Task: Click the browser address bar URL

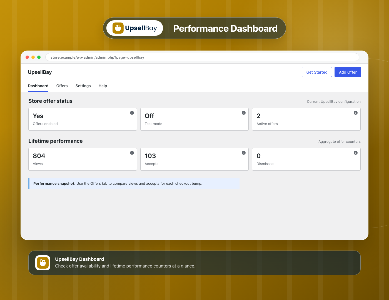Action: [x=202, y=57]
